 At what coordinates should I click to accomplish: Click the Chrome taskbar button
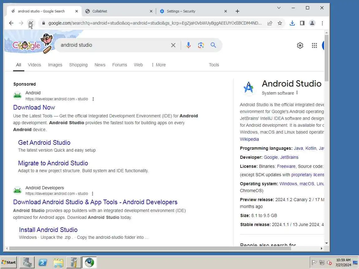[x=89, y=262]
